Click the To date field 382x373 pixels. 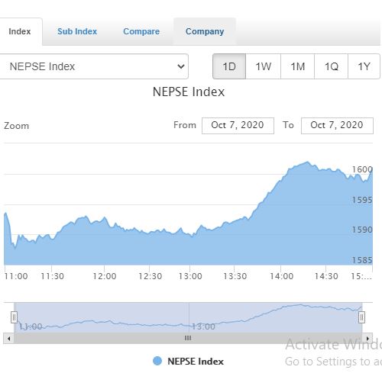[x=337, y=125]
